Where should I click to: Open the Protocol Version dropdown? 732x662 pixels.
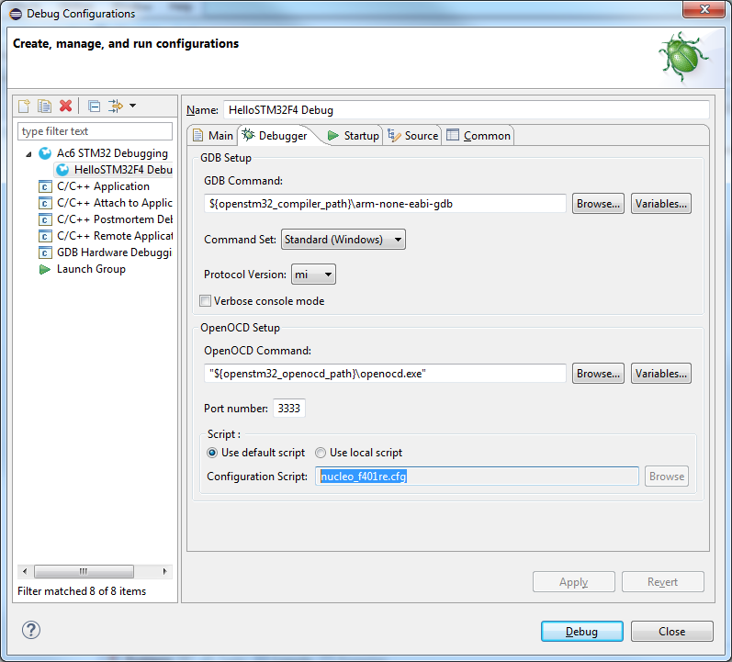(x=313, y=275)
